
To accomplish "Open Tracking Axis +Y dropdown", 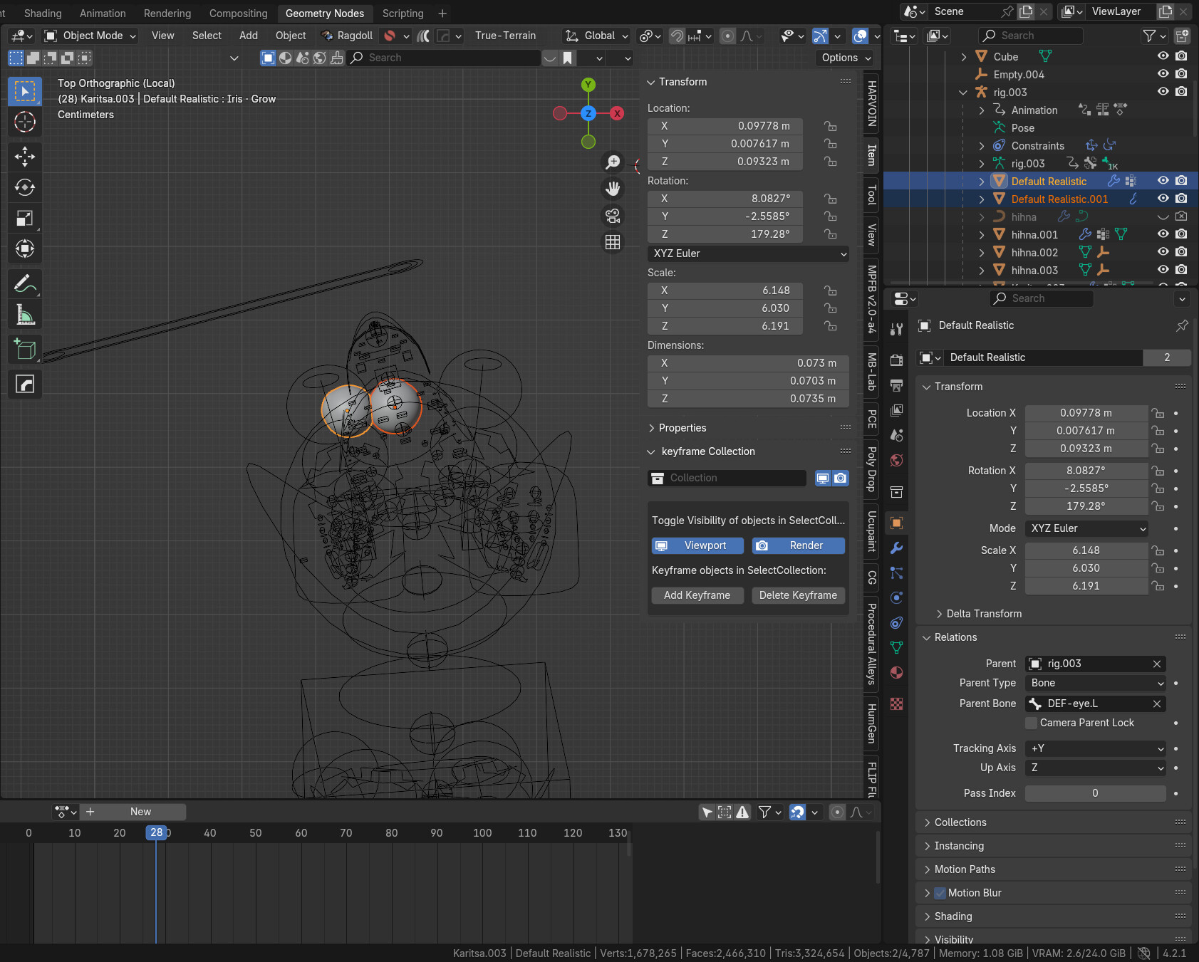I will click(x=1096, y=748).
